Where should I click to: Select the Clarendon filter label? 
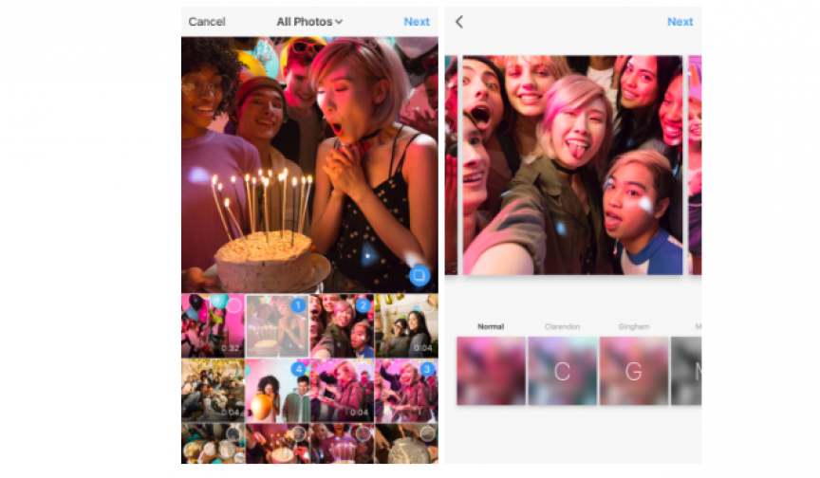(562, 327)
